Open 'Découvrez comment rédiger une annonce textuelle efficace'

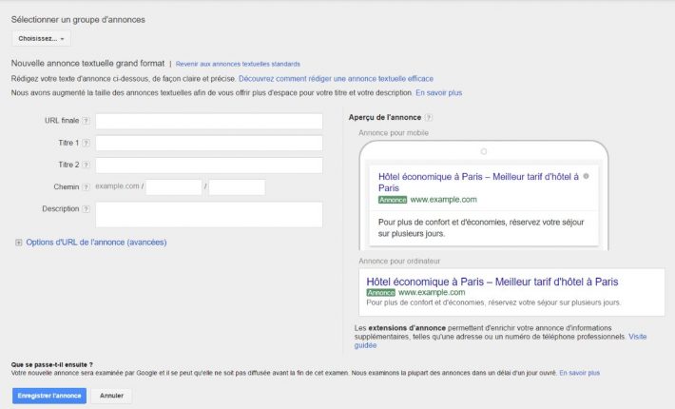tap(336, 79)
